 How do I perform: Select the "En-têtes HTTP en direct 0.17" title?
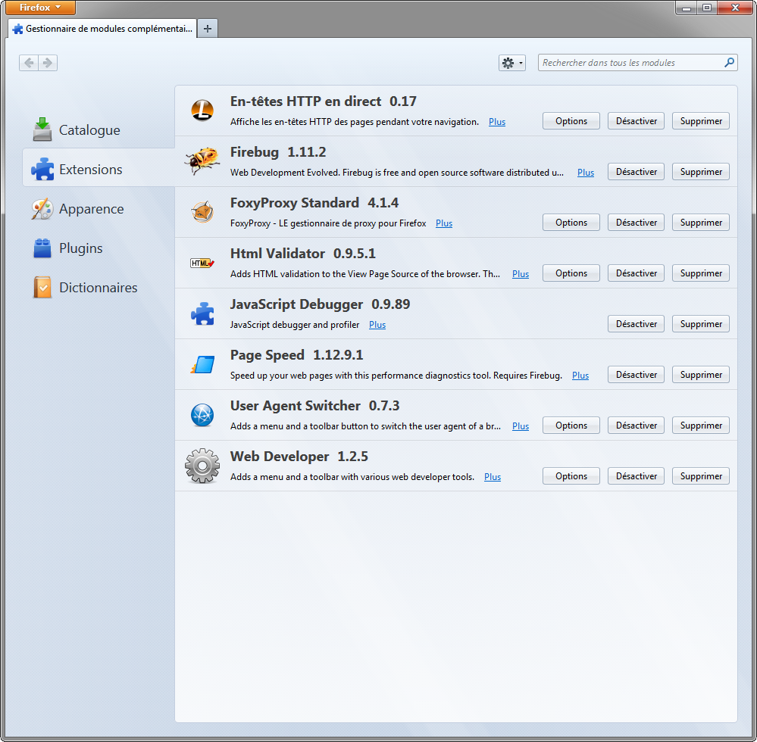tap(323, 101)
